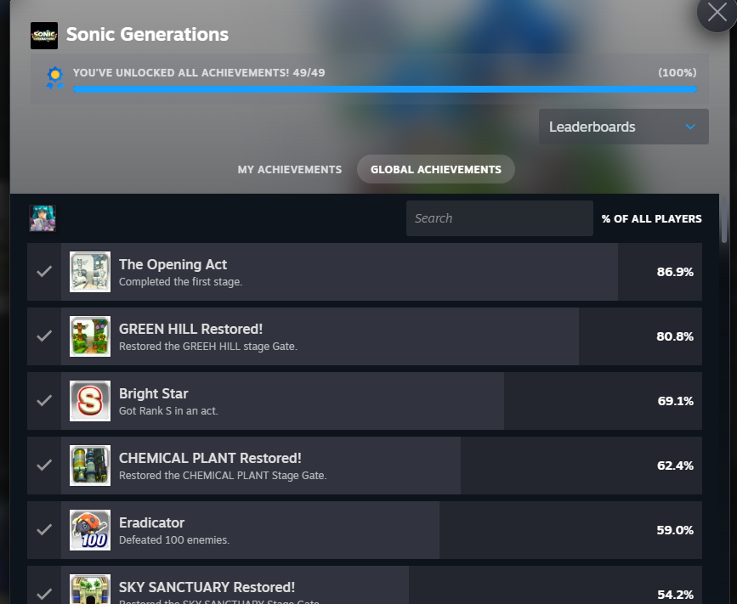Click 'Restored the GREEH HILL stage Gate.' description
The height and width of the screenshot is (604, 737).
click(x=207, y=347)
